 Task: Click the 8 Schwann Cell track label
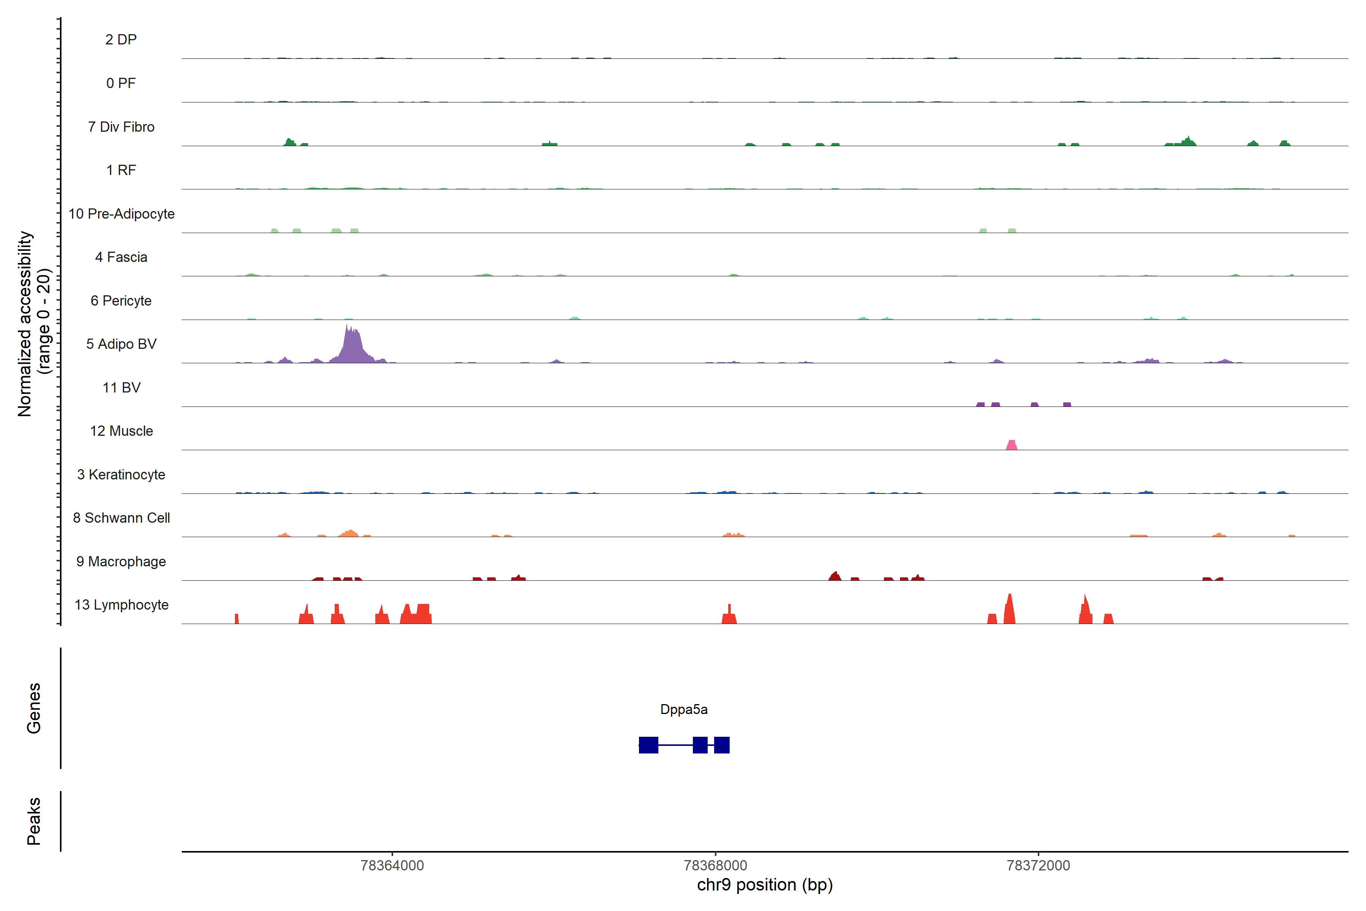click(x=121, y=518)
